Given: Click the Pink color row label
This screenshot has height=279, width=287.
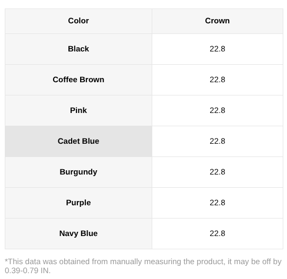Looking at the screenshot, I should 79,110.
